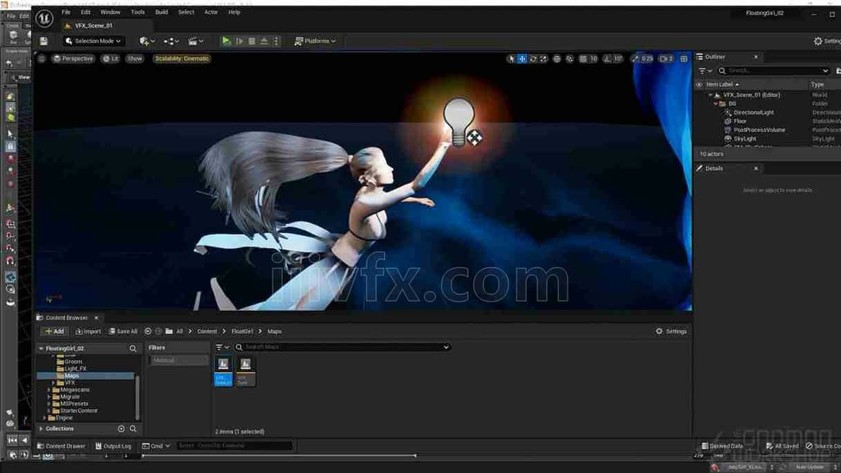
Task: Open the Platforms dropdown
Action: click(x=315, y=41)
